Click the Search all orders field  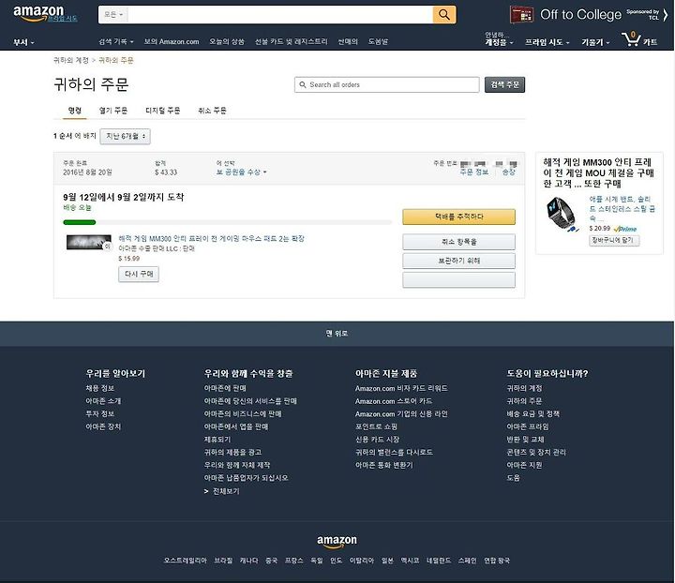[x=386, y=84]
